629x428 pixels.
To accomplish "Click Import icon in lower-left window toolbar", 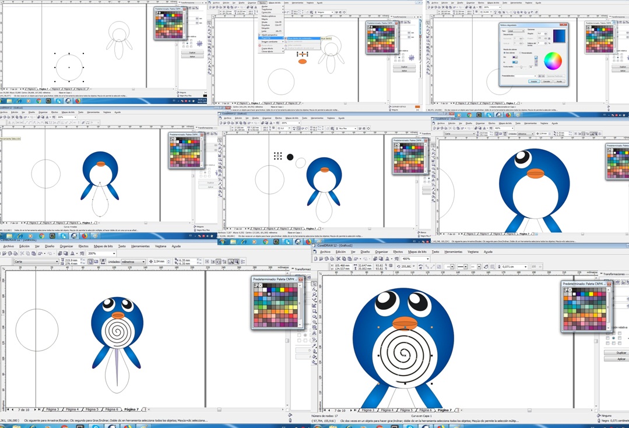I will (60, 253).
